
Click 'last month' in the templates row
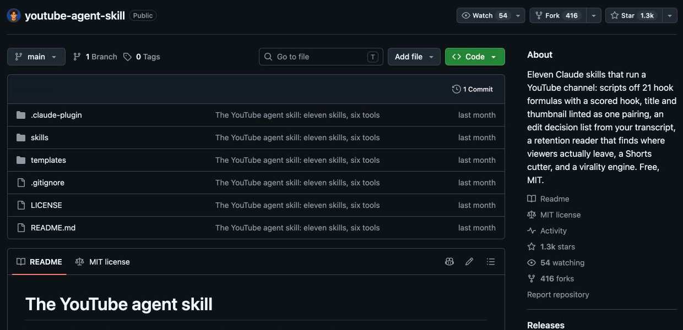(477, 160)
